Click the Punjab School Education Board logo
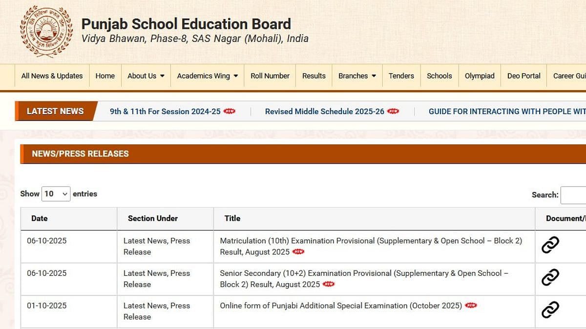This screenshot has height=329, width=586. (46, 31)
